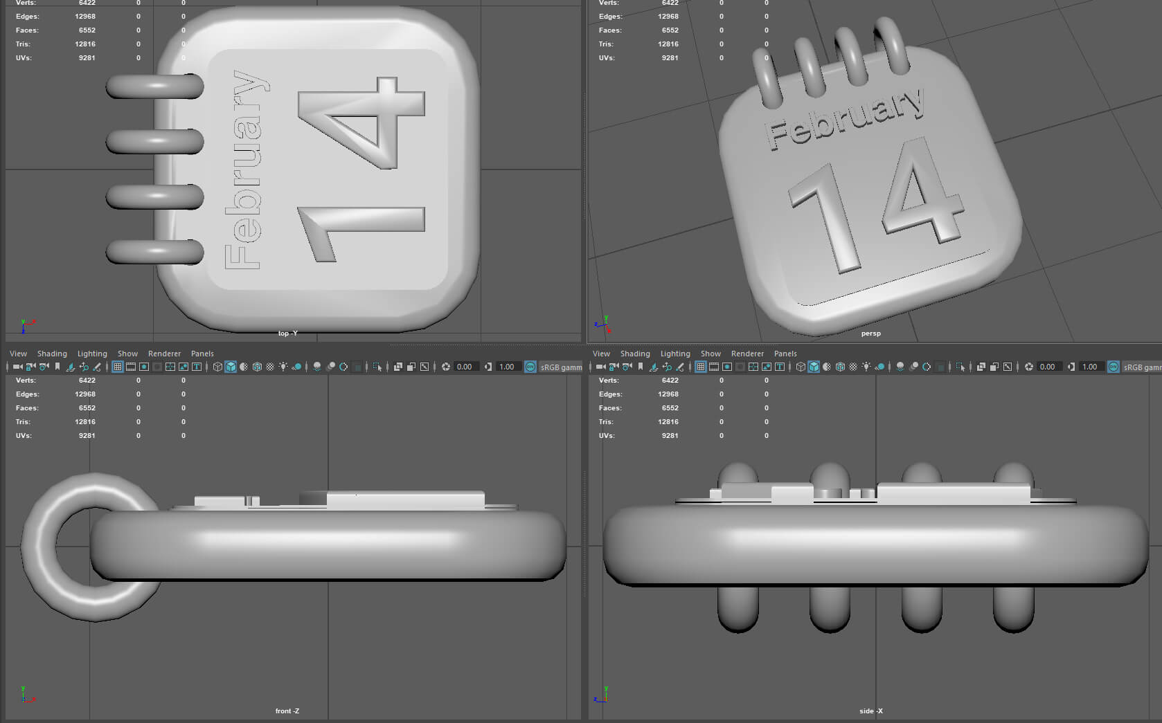Open camera bookmarks icon in front view toolbar

pyautogui.click(x=57, y=367)
